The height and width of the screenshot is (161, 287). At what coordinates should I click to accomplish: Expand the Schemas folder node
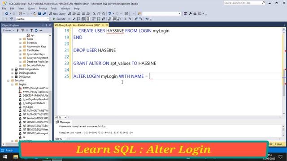(20, 43)
